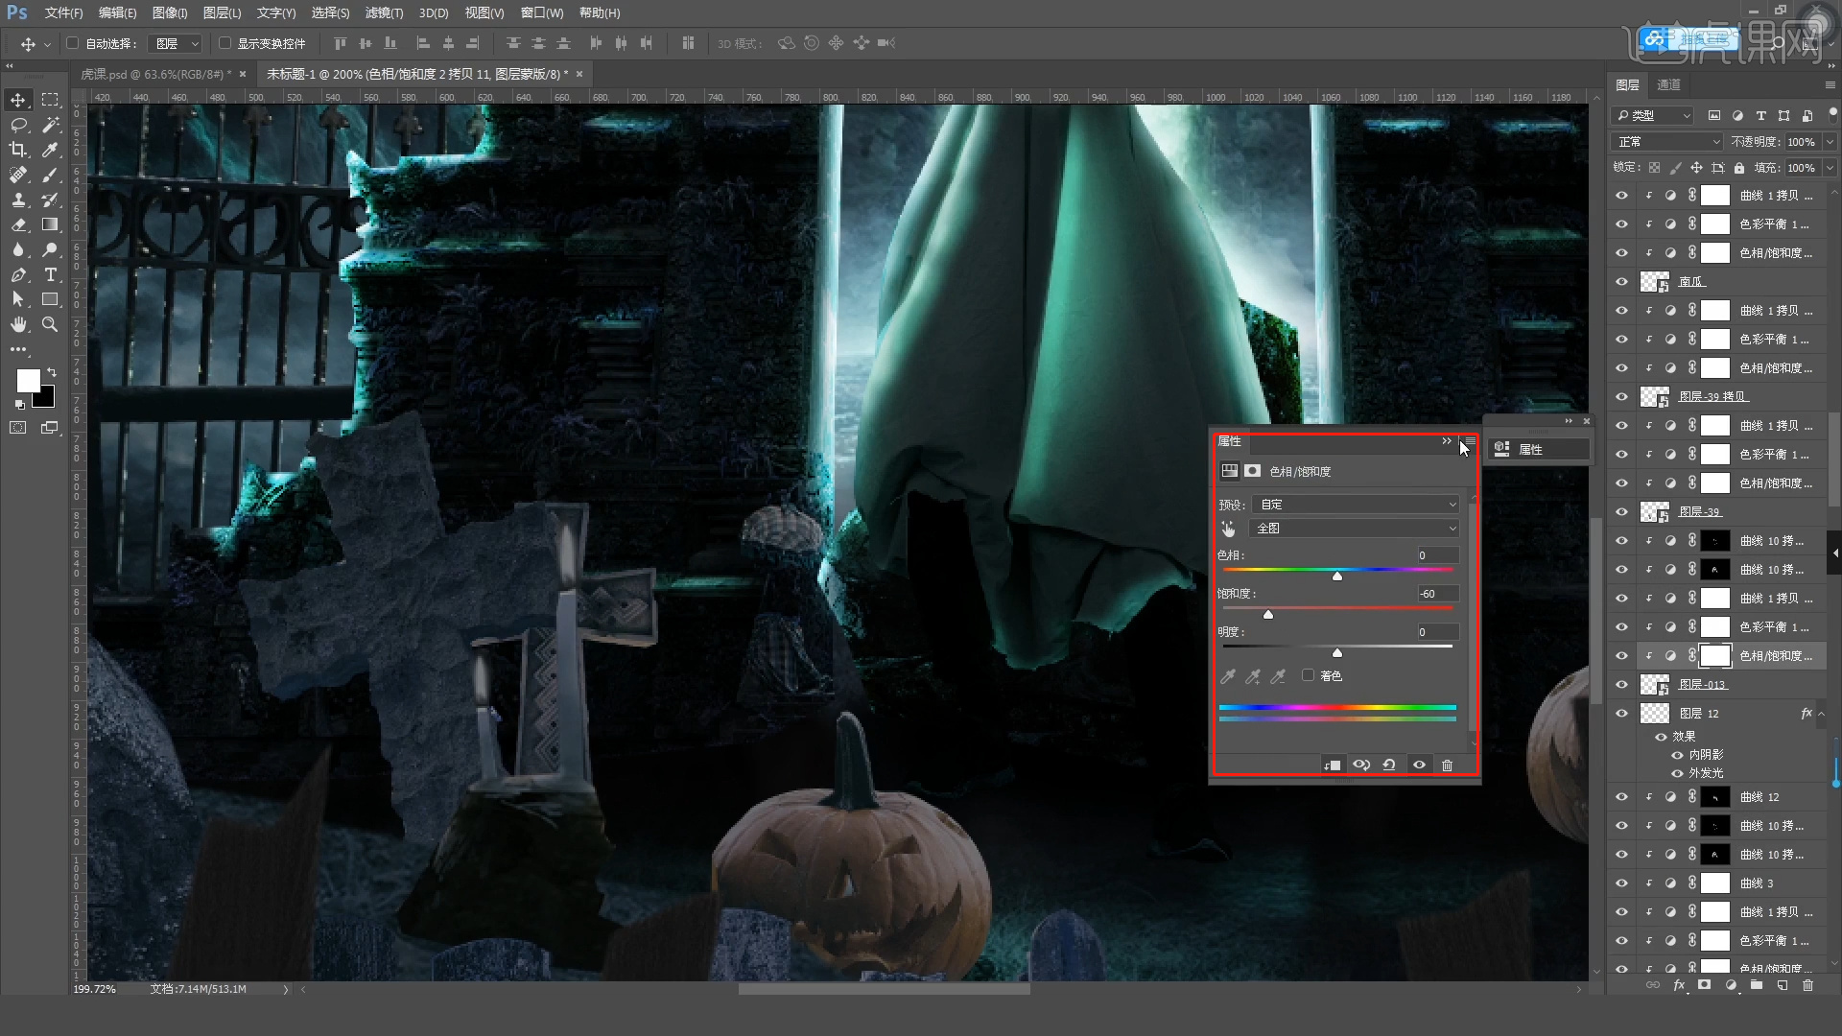Select the Zoom tool
Image resolution: width=1842 pixels, height=1036 pixels.
click(50, 324)
